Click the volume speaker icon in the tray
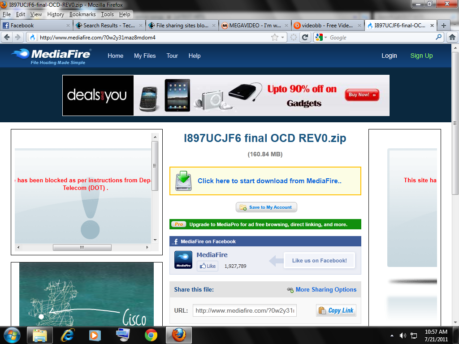 (403, 335)
